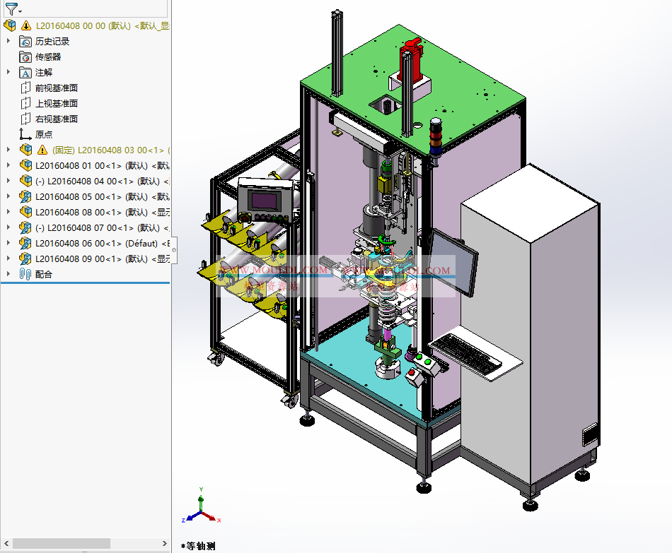Select the 前视基准面 front plane icon
The width and height of the screenshot is (672, 553).
click(x=25, y=88)
